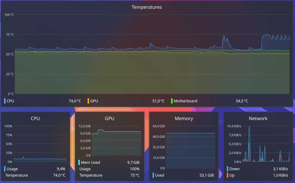The image size is (295, 183).
Task: Select the CPU label in Temperatures legend
Action: pyautogui.click(x=10, y=101)
